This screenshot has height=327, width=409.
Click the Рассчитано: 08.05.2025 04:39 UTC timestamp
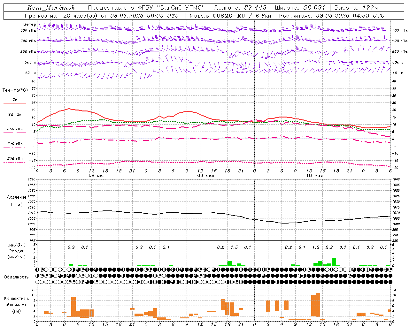pos(332,16)
